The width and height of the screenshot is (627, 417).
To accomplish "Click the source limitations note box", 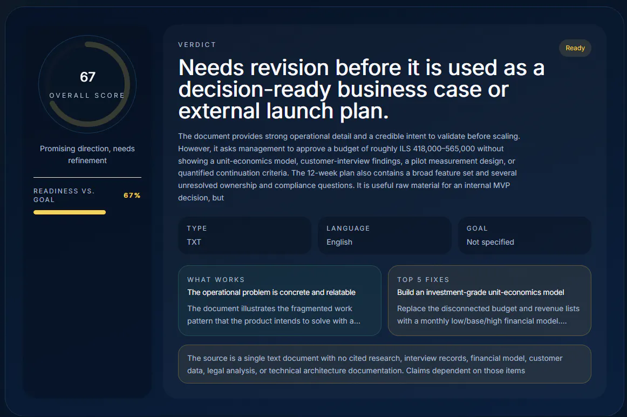I will 385,364.
